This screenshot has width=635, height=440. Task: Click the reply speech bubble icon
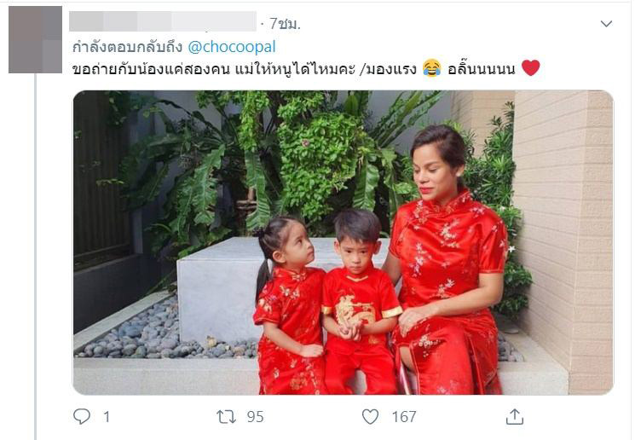[82, 416]
